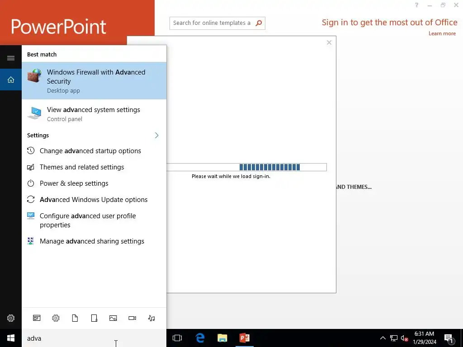Open the Action Center notifications icon

[x=448, y=338]
